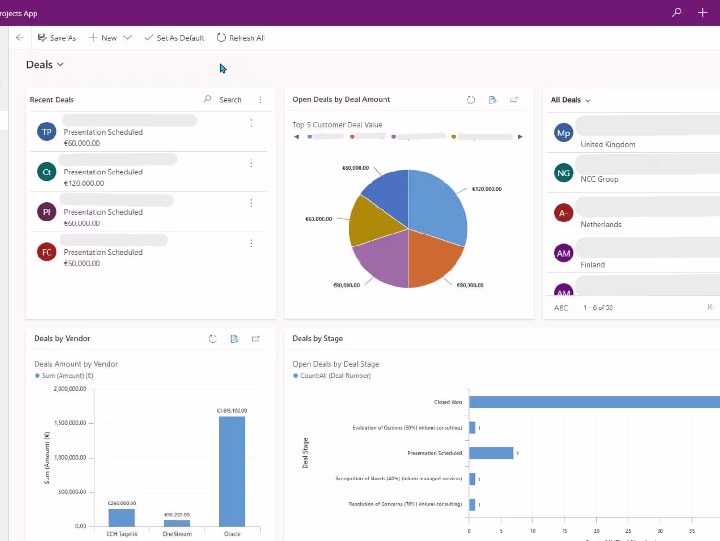View records for Open Deals by Deal Amount
Image resolution: width=720 pixels, height=541 pixels.
492,99
